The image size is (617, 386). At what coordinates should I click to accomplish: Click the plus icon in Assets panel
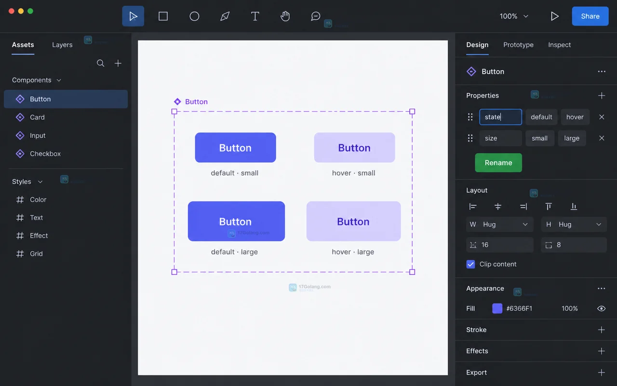coord(118,63)
